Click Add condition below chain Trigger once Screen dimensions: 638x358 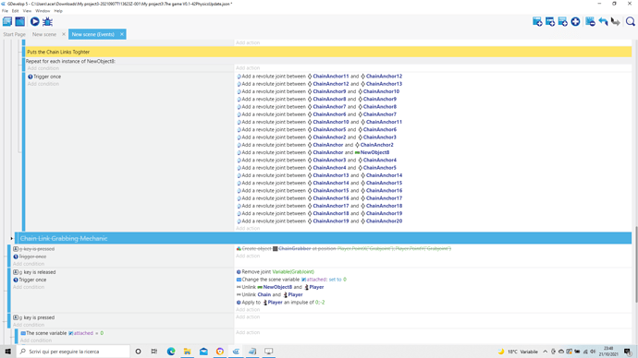pyautogui.click(x=43, y=84)
